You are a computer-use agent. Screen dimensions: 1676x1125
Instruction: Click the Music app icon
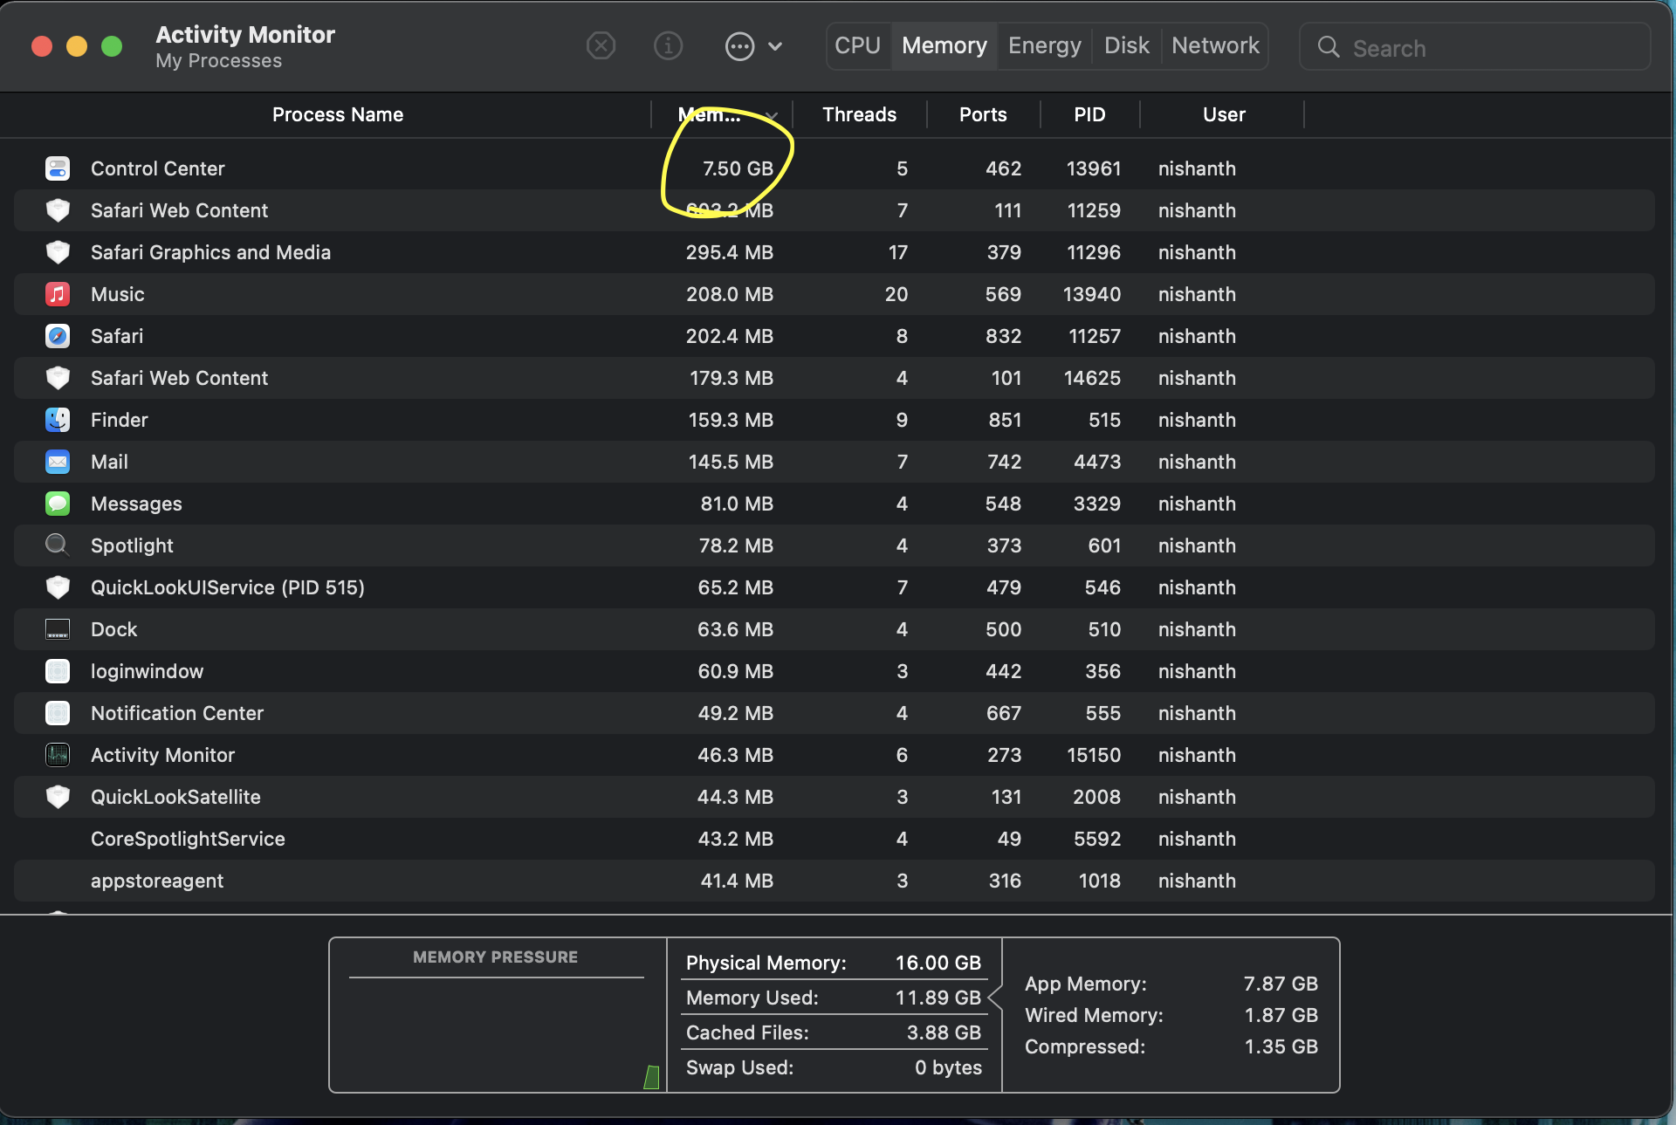58,294
